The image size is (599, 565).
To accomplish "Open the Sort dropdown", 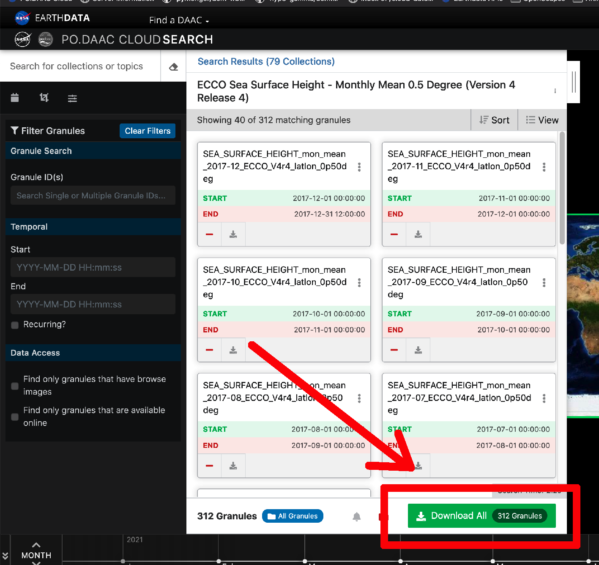I will [494, 120].
